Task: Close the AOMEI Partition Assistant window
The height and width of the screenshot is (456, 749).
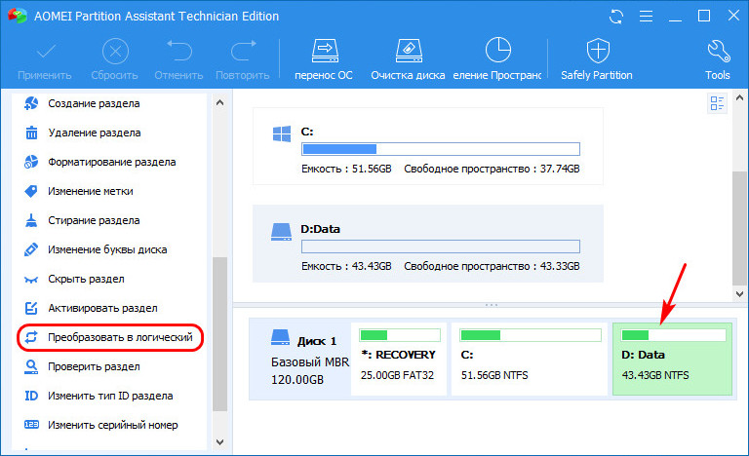Action: tap(733, 16)
